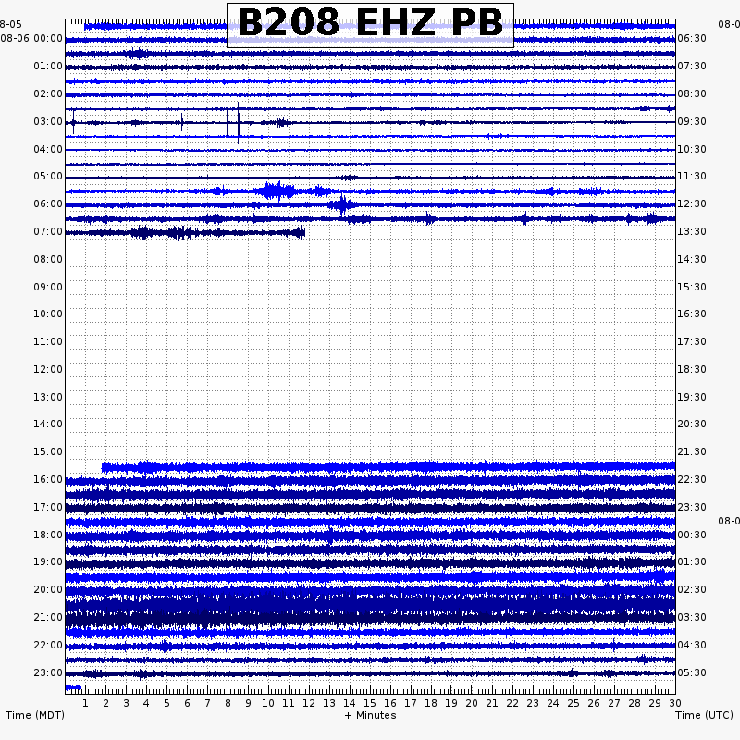Screen dimensions: 740x740
Task: Select the 03:00 MDT row label
Action: [x=48, y=122]
